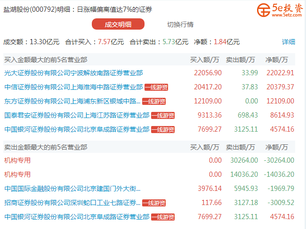Screen dimensions: 306x229
Task: Click the 卖出金额最大的前5名营业部 header
Action: click(46, 147)
